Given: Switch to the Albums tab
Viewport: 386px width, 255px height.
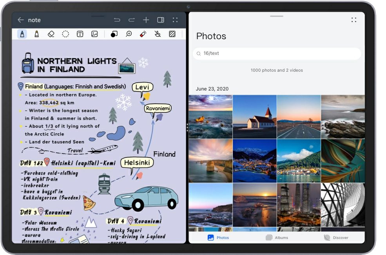Looking at the screenshot, I should 277,237.
